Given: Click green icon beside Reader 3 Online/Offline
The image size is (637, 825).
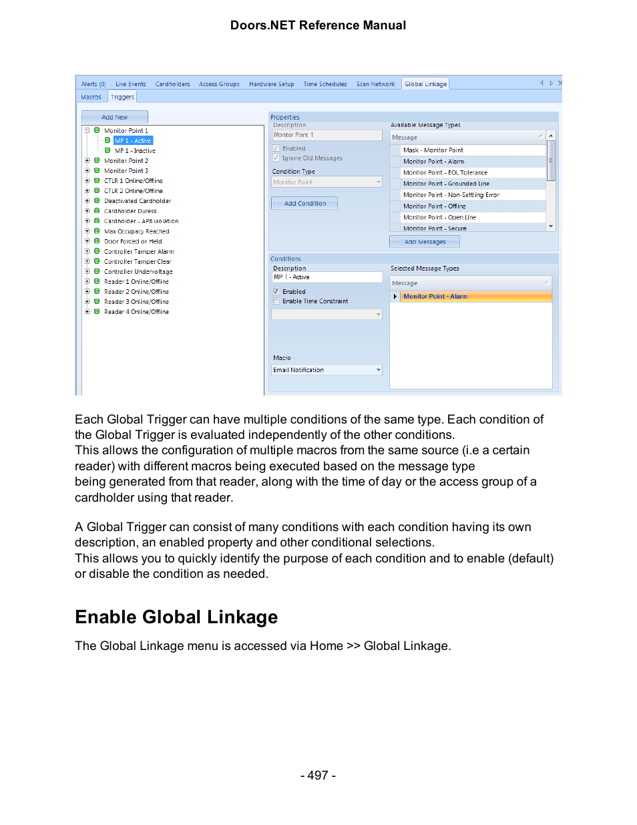Looking at the screenshot, I should 97,301.
